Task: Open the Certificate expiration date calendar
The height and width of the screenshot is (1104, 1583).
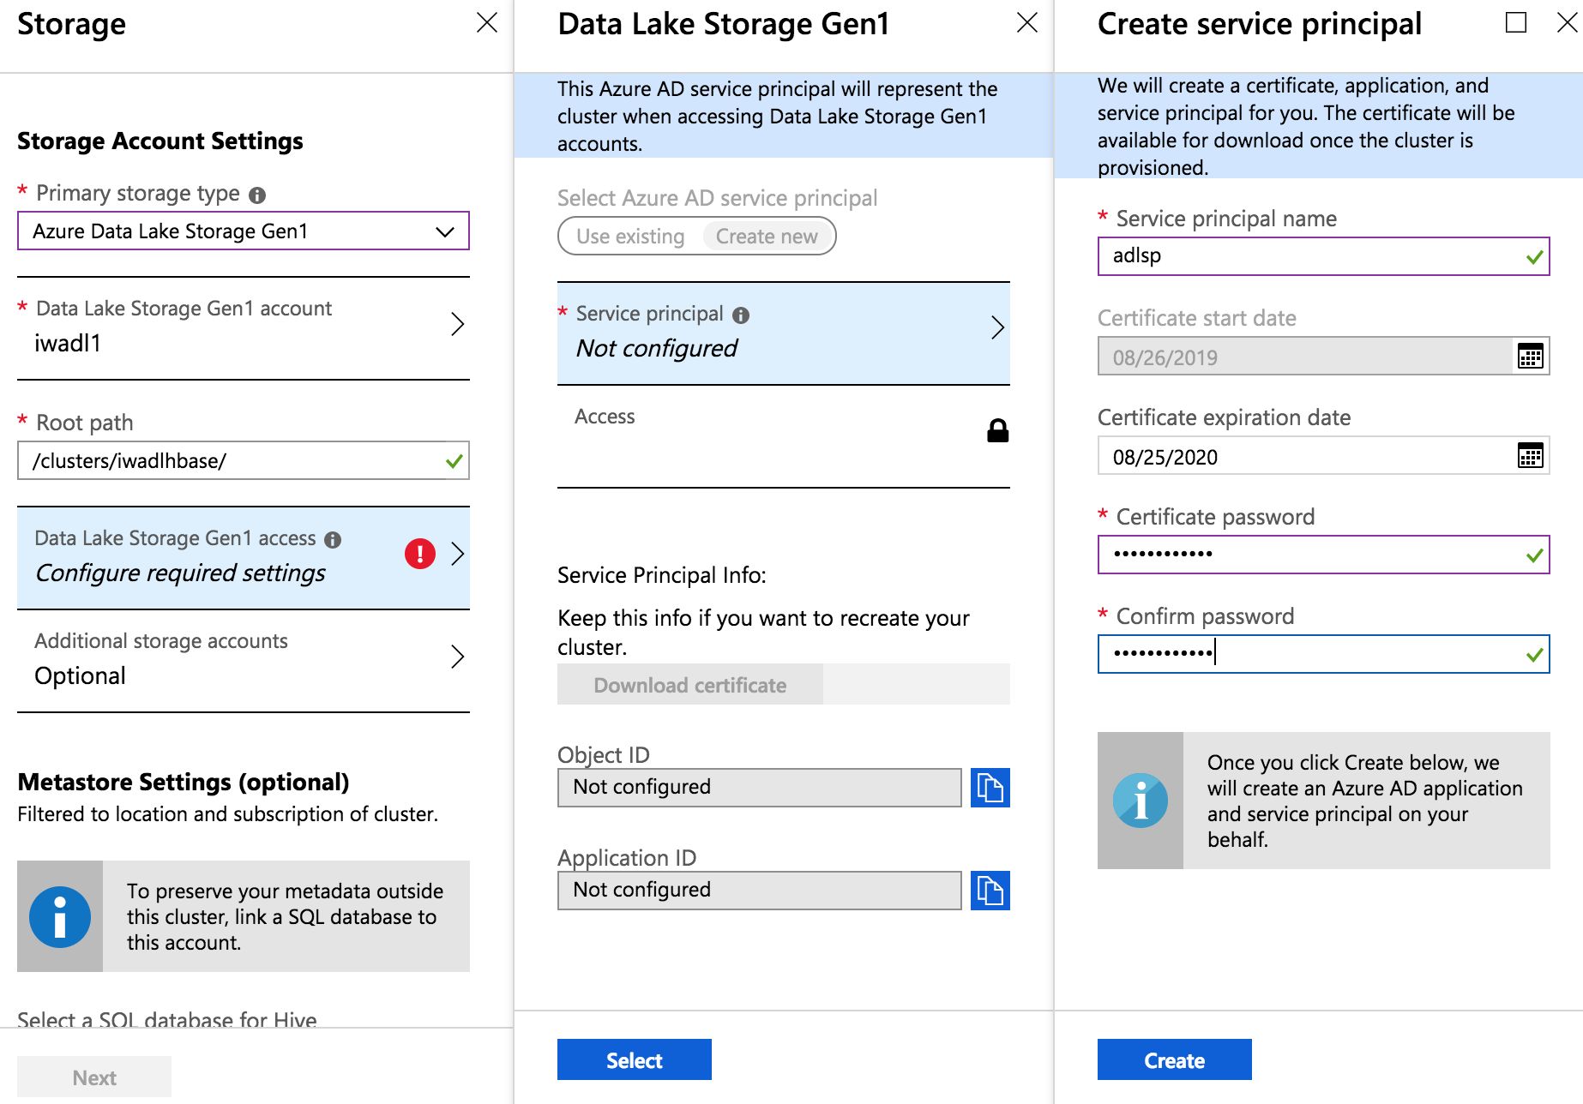Action: [x=1531, y=455]
